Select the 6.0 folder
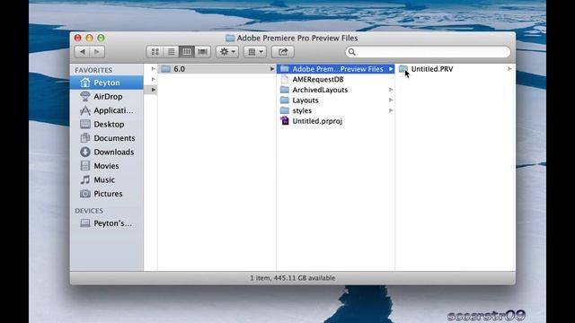Image resolution: width=575 pixels, height=323 pixels. (x=217, y=69)
